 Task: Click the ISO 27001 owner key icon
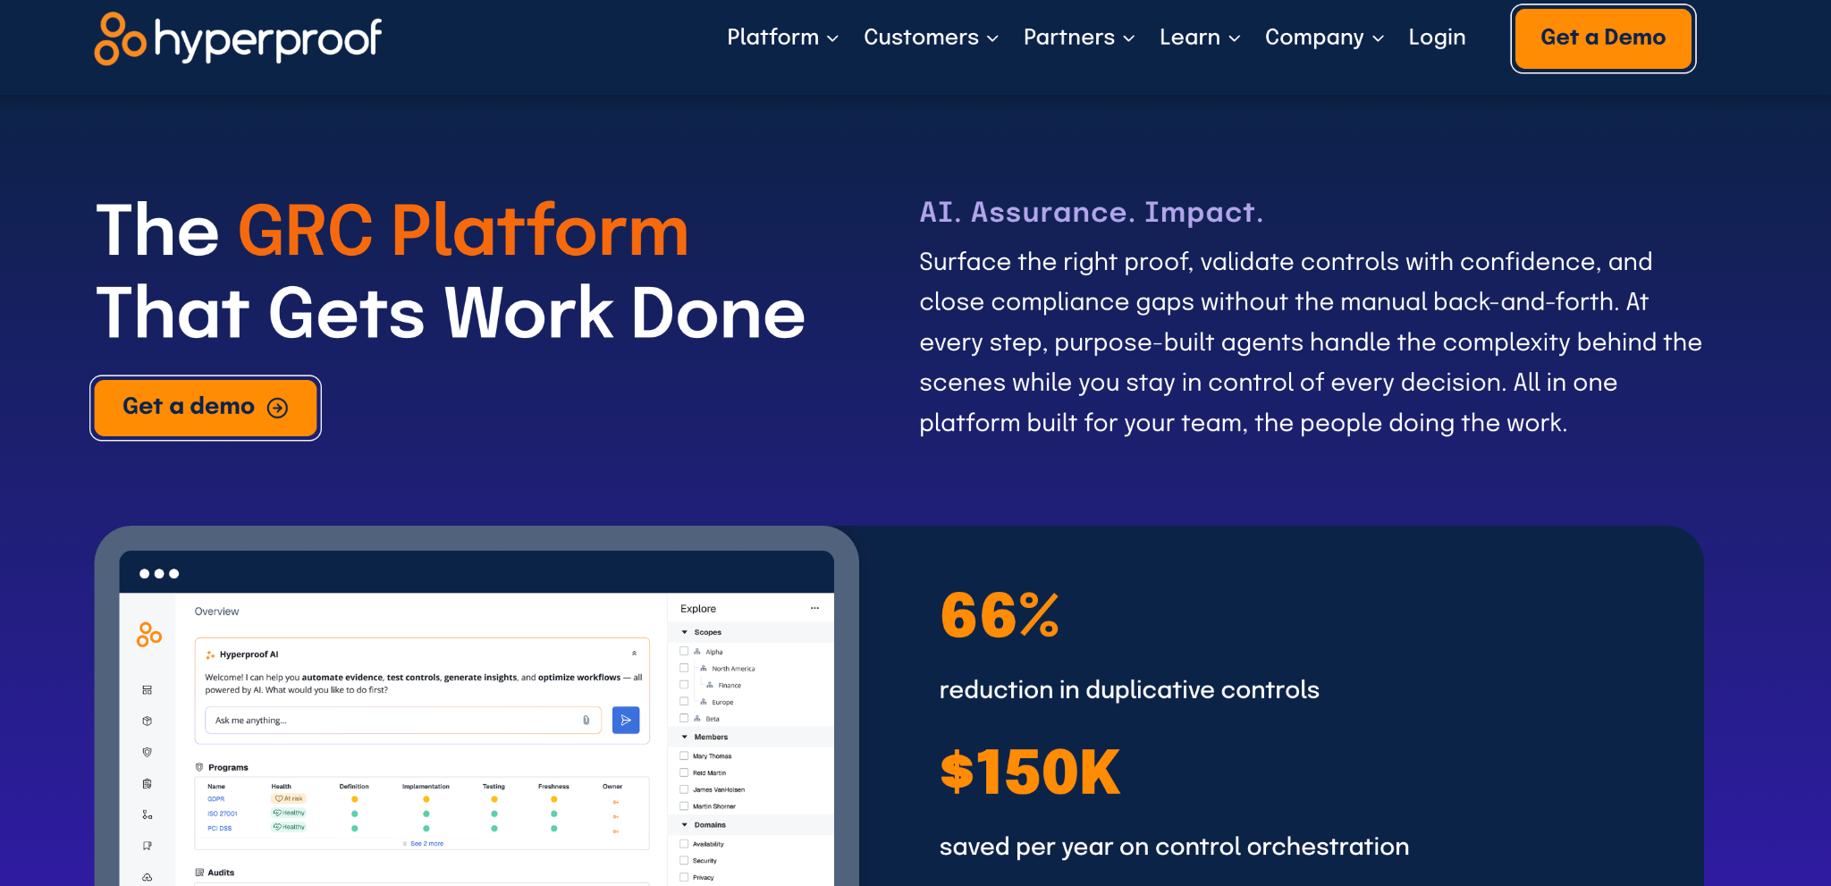pos(615,817)
